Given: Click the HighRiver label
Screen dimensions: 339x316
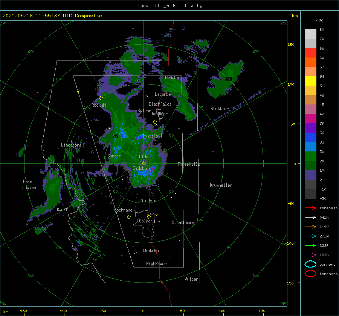Looking at the screenshot, I should coord(156,264).
